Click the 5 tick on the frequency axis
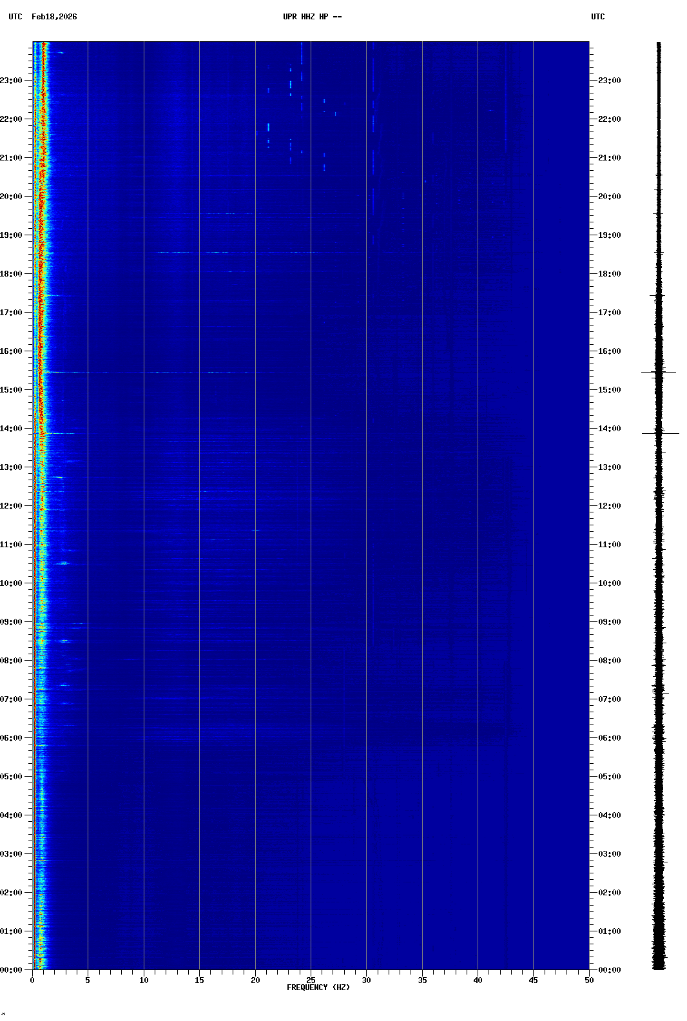The width and height of the screenshot is (687, 1021). tap(88, 980)
